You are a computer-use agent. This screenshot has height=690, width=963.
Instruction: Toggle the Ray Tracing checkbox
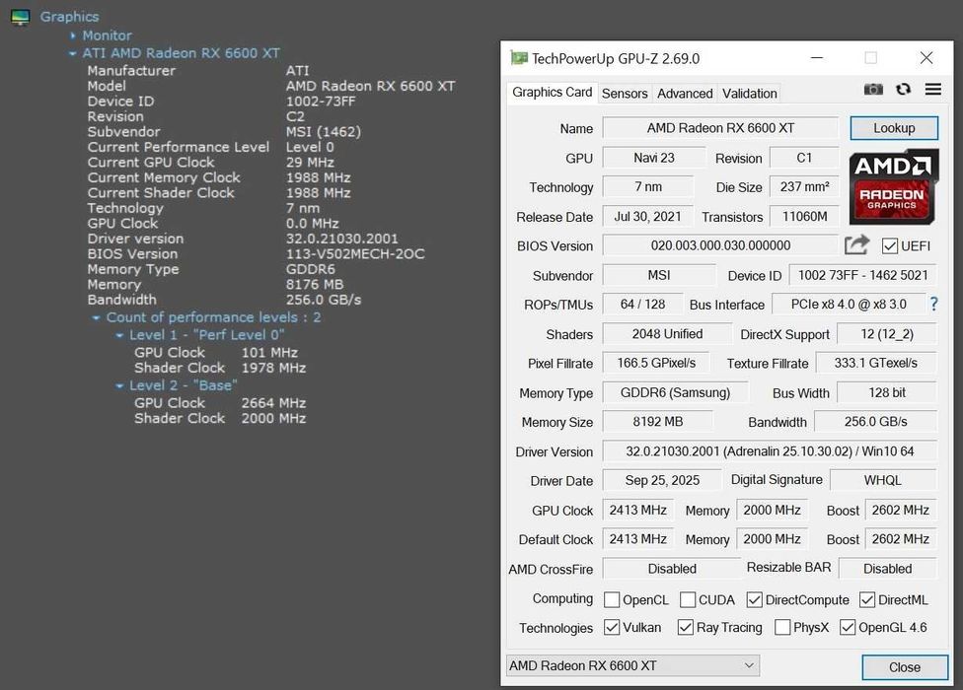click(x=686, y=627)
